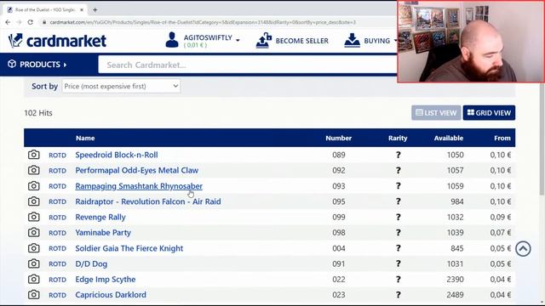Sort by Available column header
This screenshot has height=306, width=545.
coord(449,138)
